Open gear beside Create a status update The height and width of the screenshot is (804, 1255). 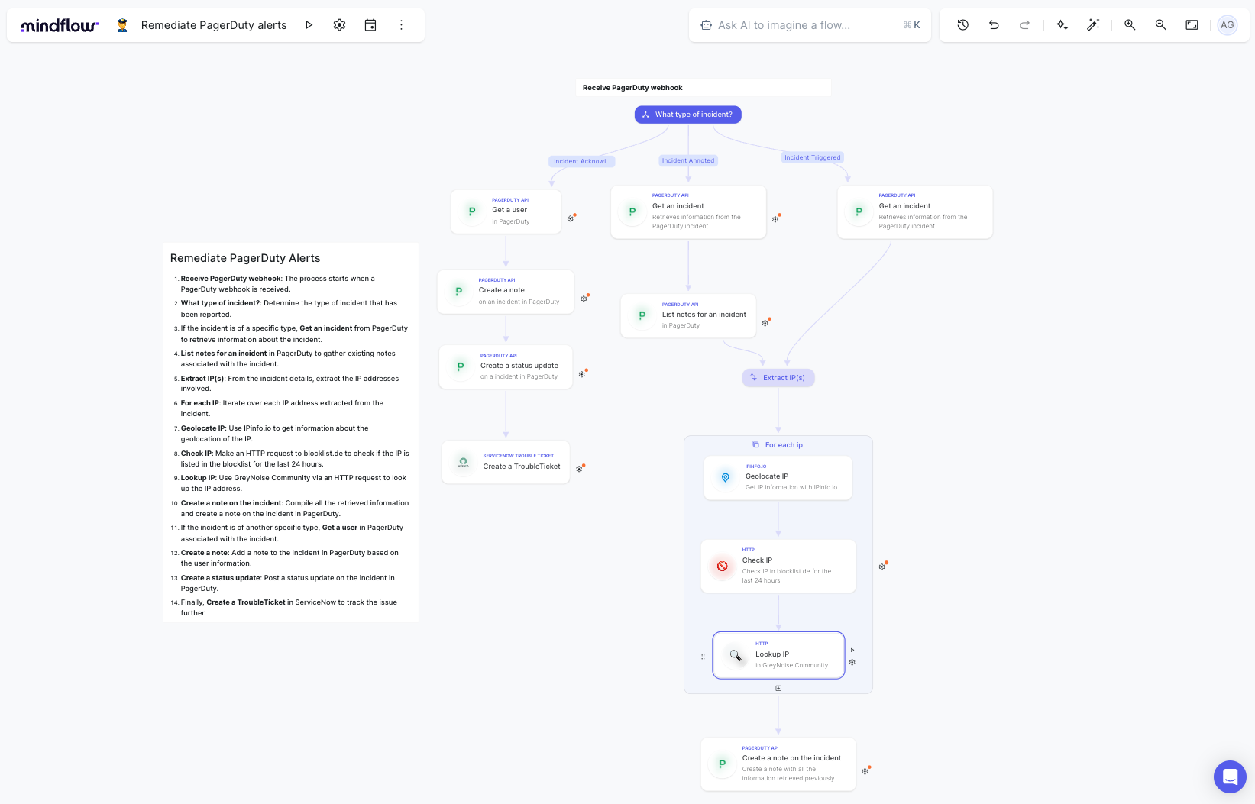point(581,374)
